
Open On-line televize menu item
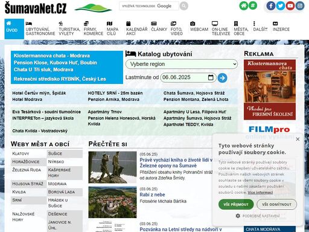pos(221,29)
